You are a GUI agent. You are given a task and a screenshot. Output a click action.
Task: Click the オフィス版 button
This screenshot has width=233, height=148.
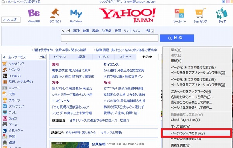(10, 20)
